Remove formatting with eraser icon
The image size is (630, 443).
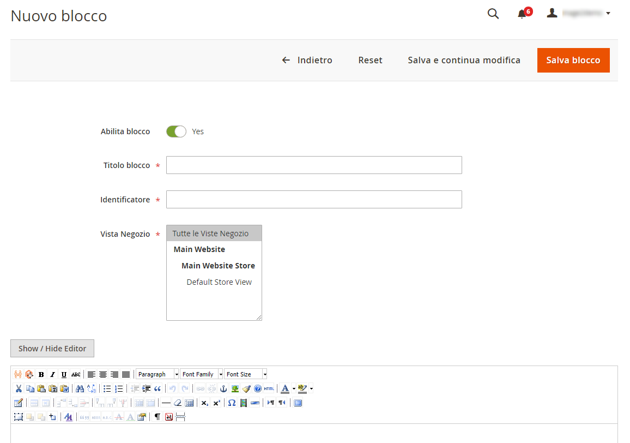click(x=178, y=403)
